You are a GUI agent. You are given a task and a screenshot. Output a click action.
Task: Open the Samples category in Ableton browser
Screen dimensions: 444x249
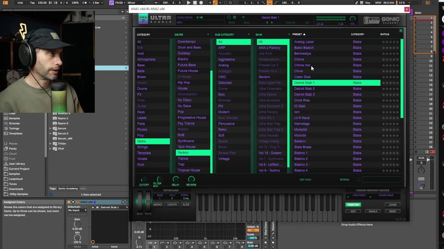[x=14, y=118]
